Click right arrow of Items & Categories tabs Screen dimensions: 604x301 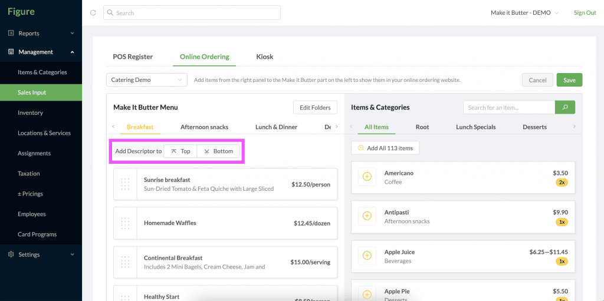(x=575, y=127)
